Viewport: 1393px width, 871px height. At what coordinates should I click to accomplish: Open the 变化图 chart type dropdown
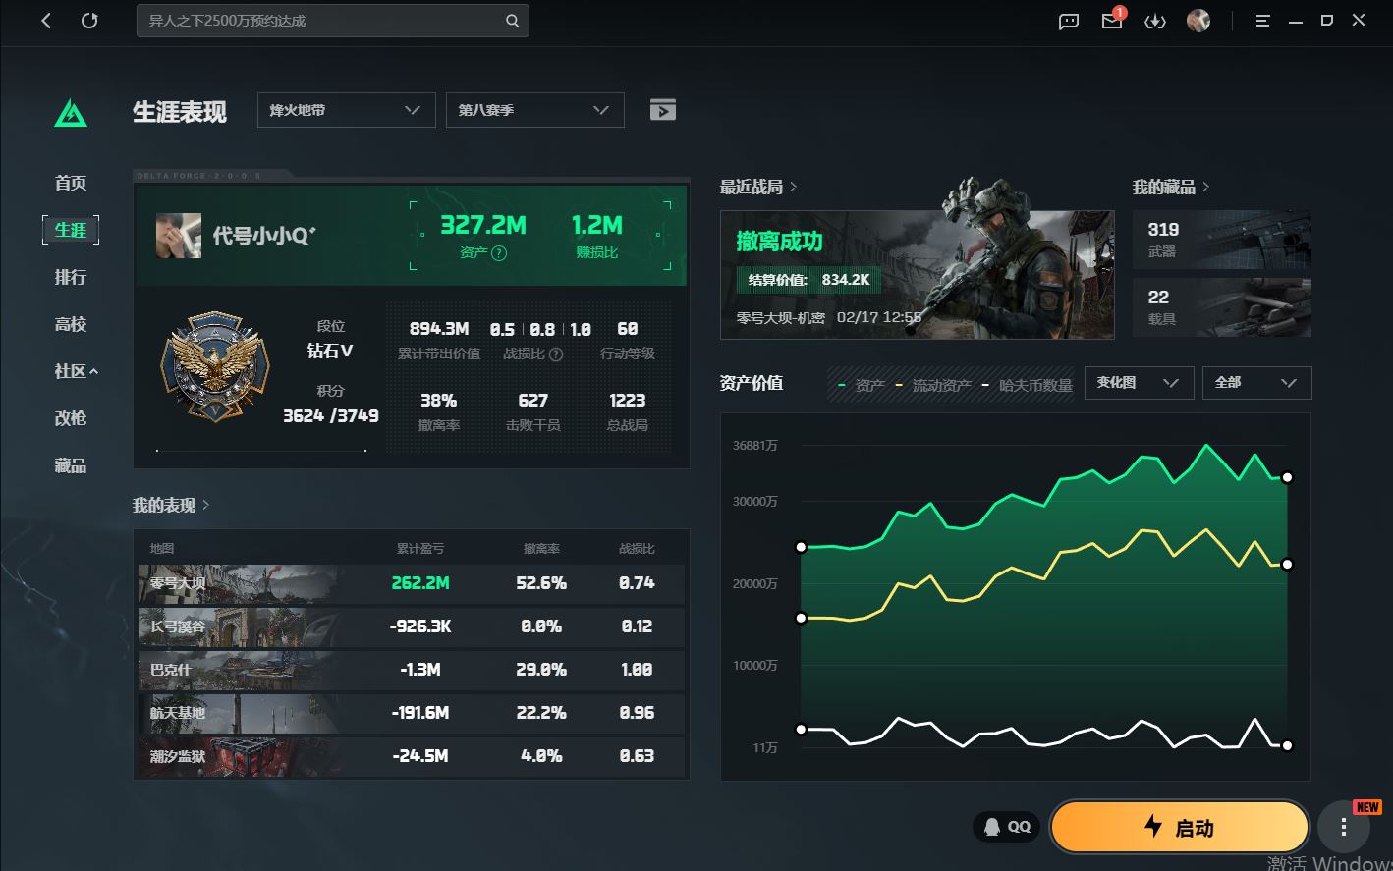[1138, 383]
